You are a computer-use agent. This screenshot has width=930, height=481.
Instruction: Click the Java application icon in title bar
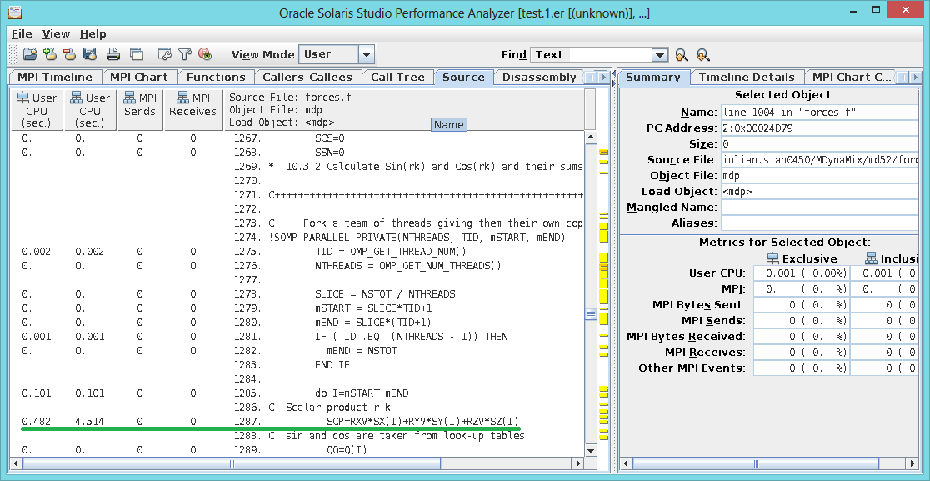click(x=16, y=13)
